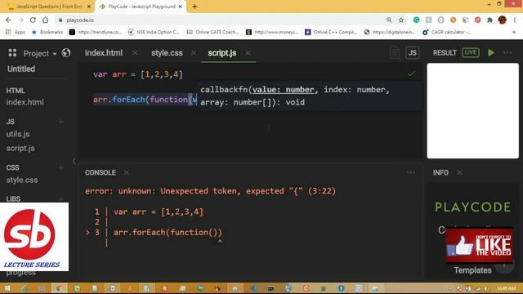Click the RESULT panel label
The width and height of the screenshot is (523, 294).
click(x=445, y=52)
